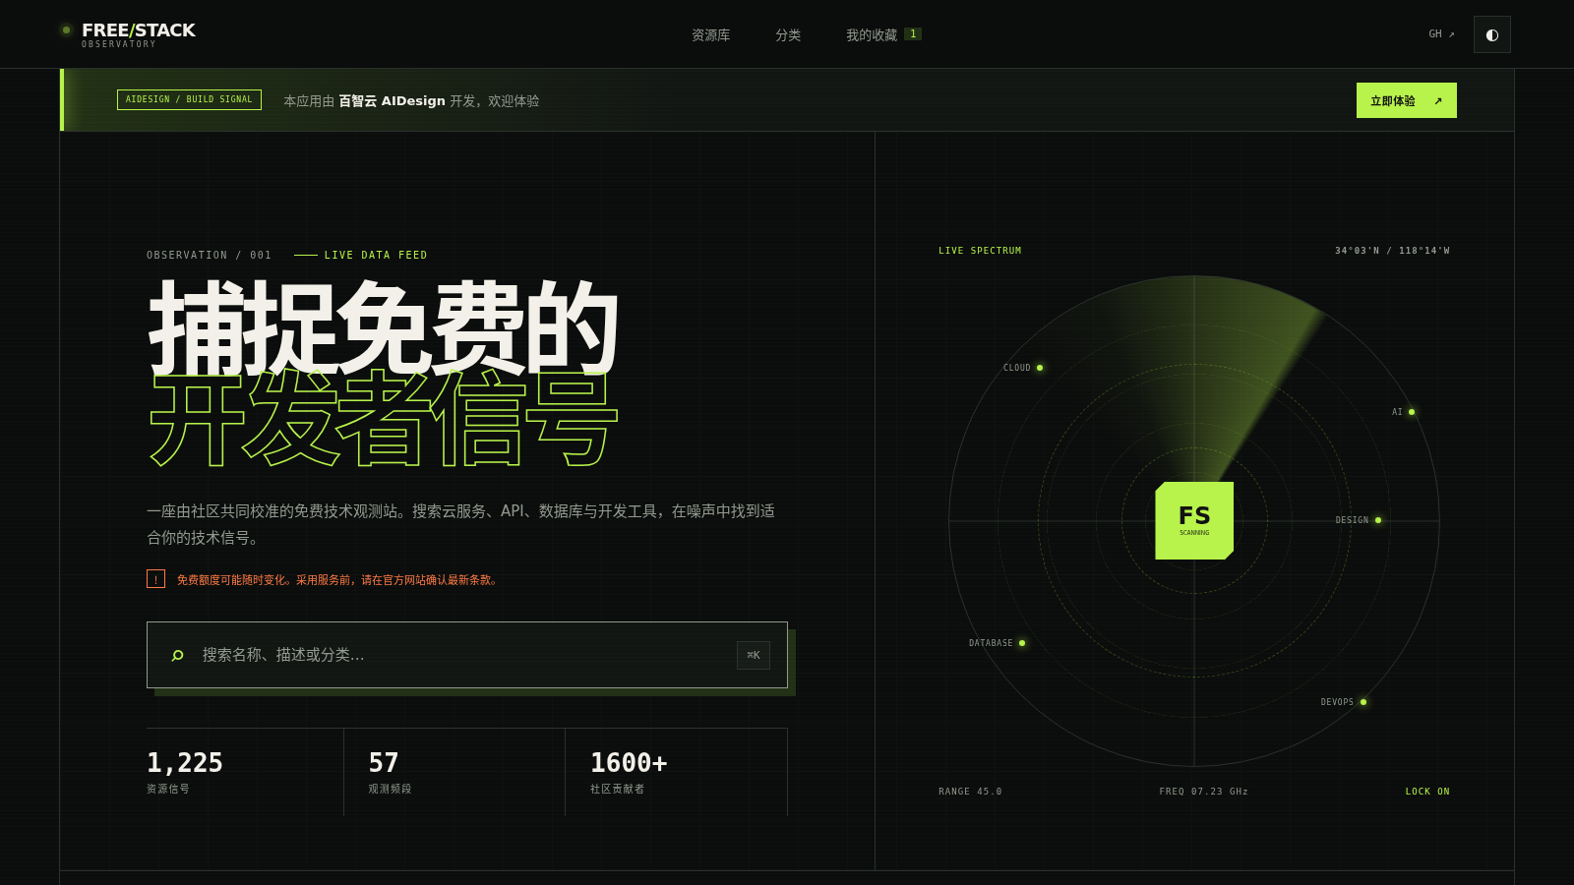This screenshot has height=885, width=1574.
Task: Click the ⌘K shortcut badge
Action: (x=754, y=655)
